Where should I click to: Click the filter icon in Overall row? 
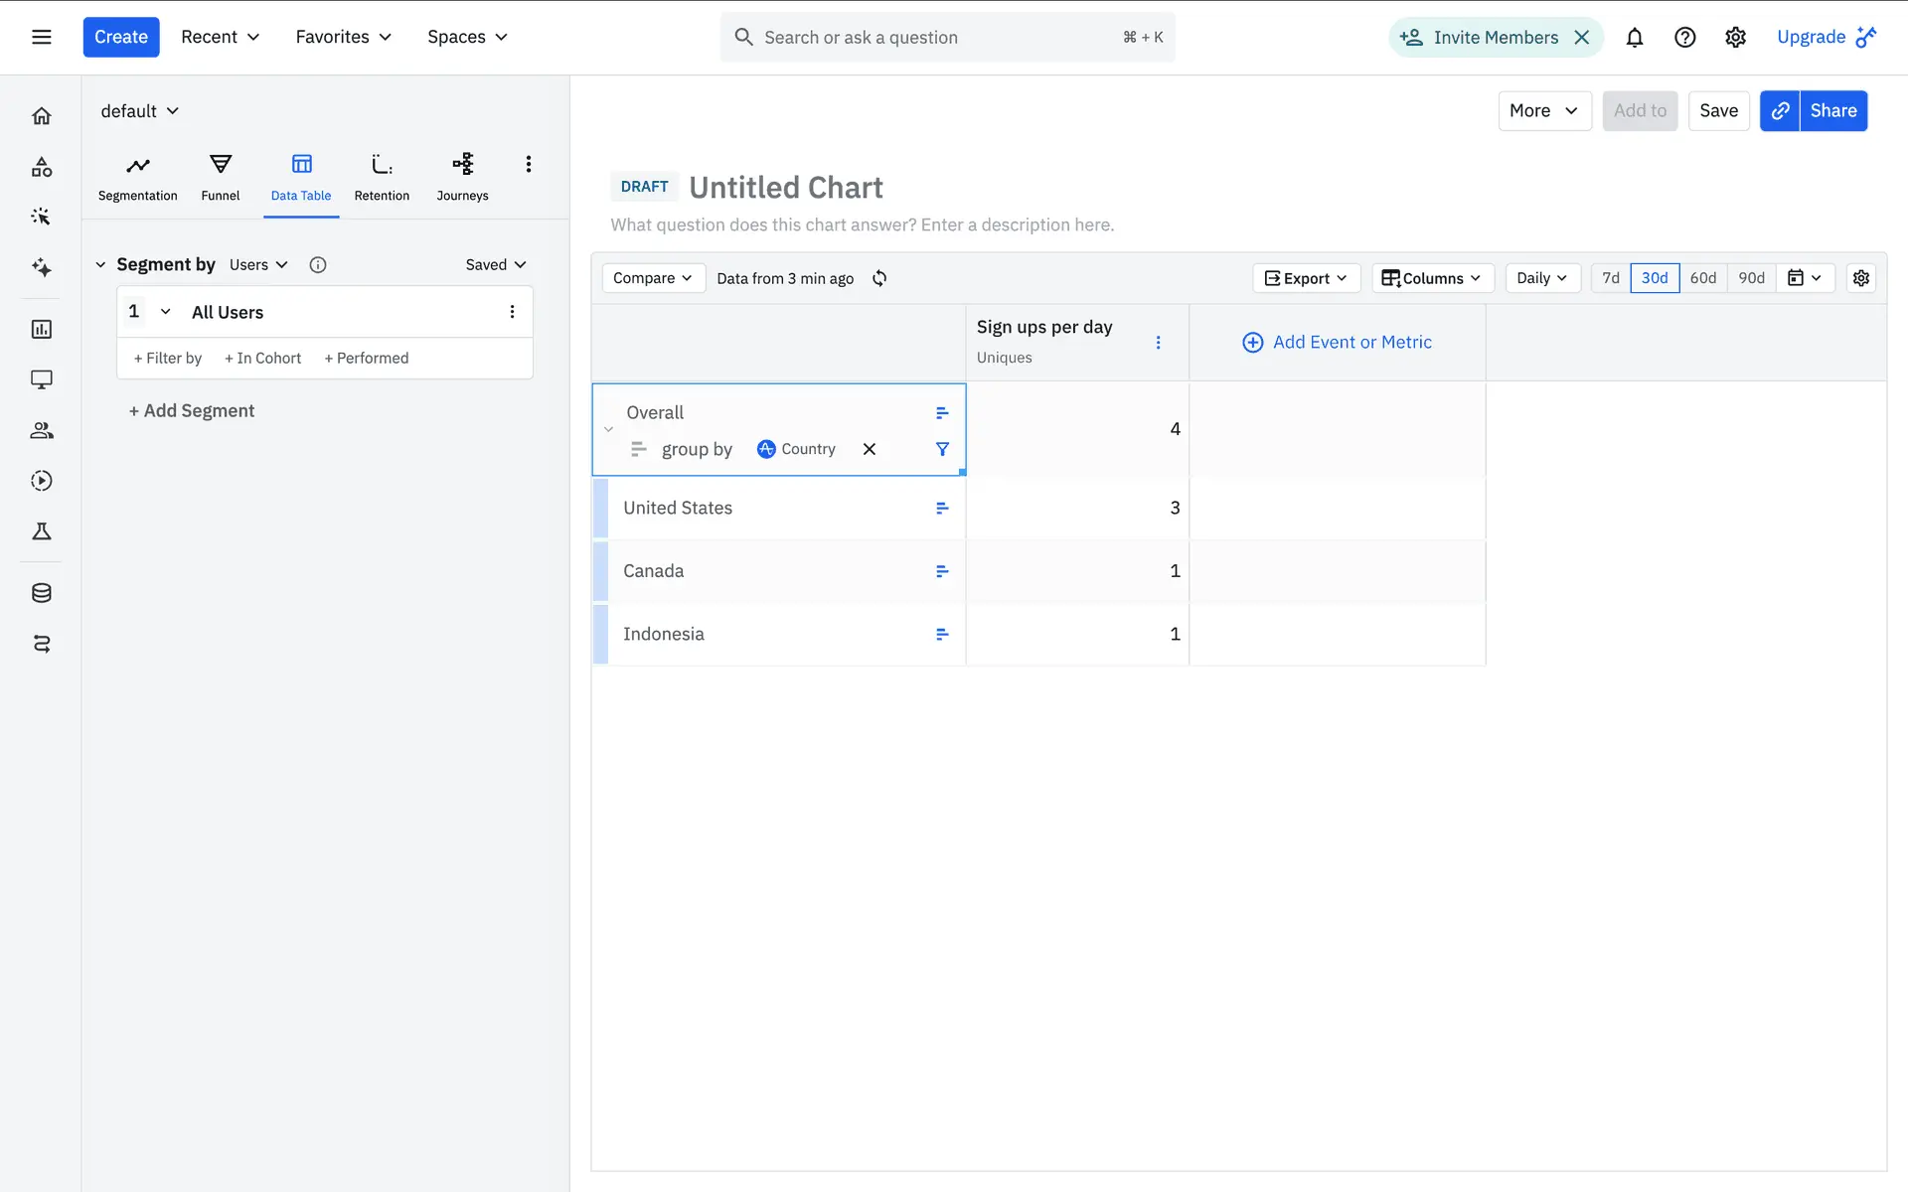[x=942, y=449]
